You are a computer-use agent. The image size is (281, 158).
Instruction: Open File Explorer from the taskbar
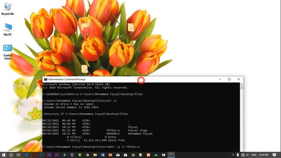click(x=95, y=155)
